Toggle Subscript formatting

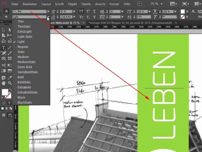[x=88, y=17]
